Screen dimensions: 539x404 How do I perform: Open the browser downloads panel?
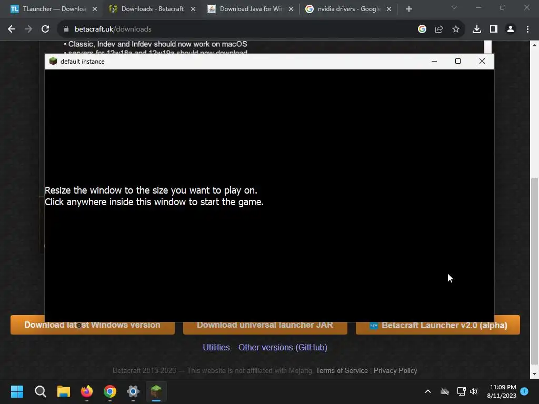tap(477, 29)
